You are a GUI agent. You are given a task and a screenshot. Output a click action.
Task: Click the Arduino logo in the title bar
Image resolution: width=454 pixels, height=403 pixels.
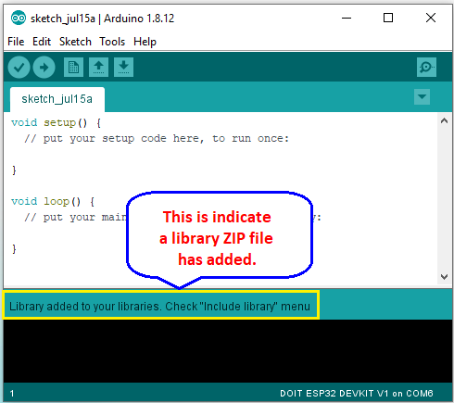(x=19, y=19)
